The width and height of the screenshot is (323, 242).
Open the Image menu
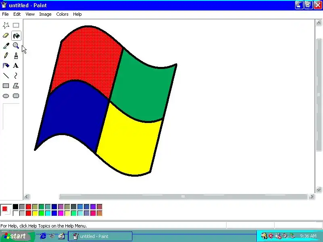45,14
